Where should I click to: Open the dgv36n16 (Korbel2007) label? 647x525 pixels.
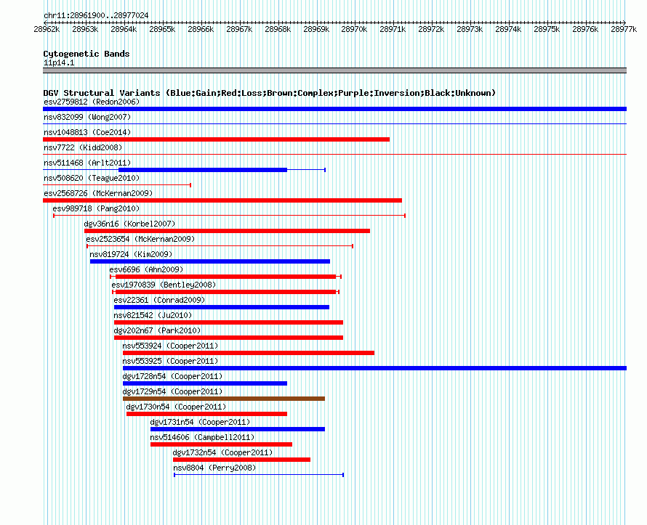coord(129,224)
